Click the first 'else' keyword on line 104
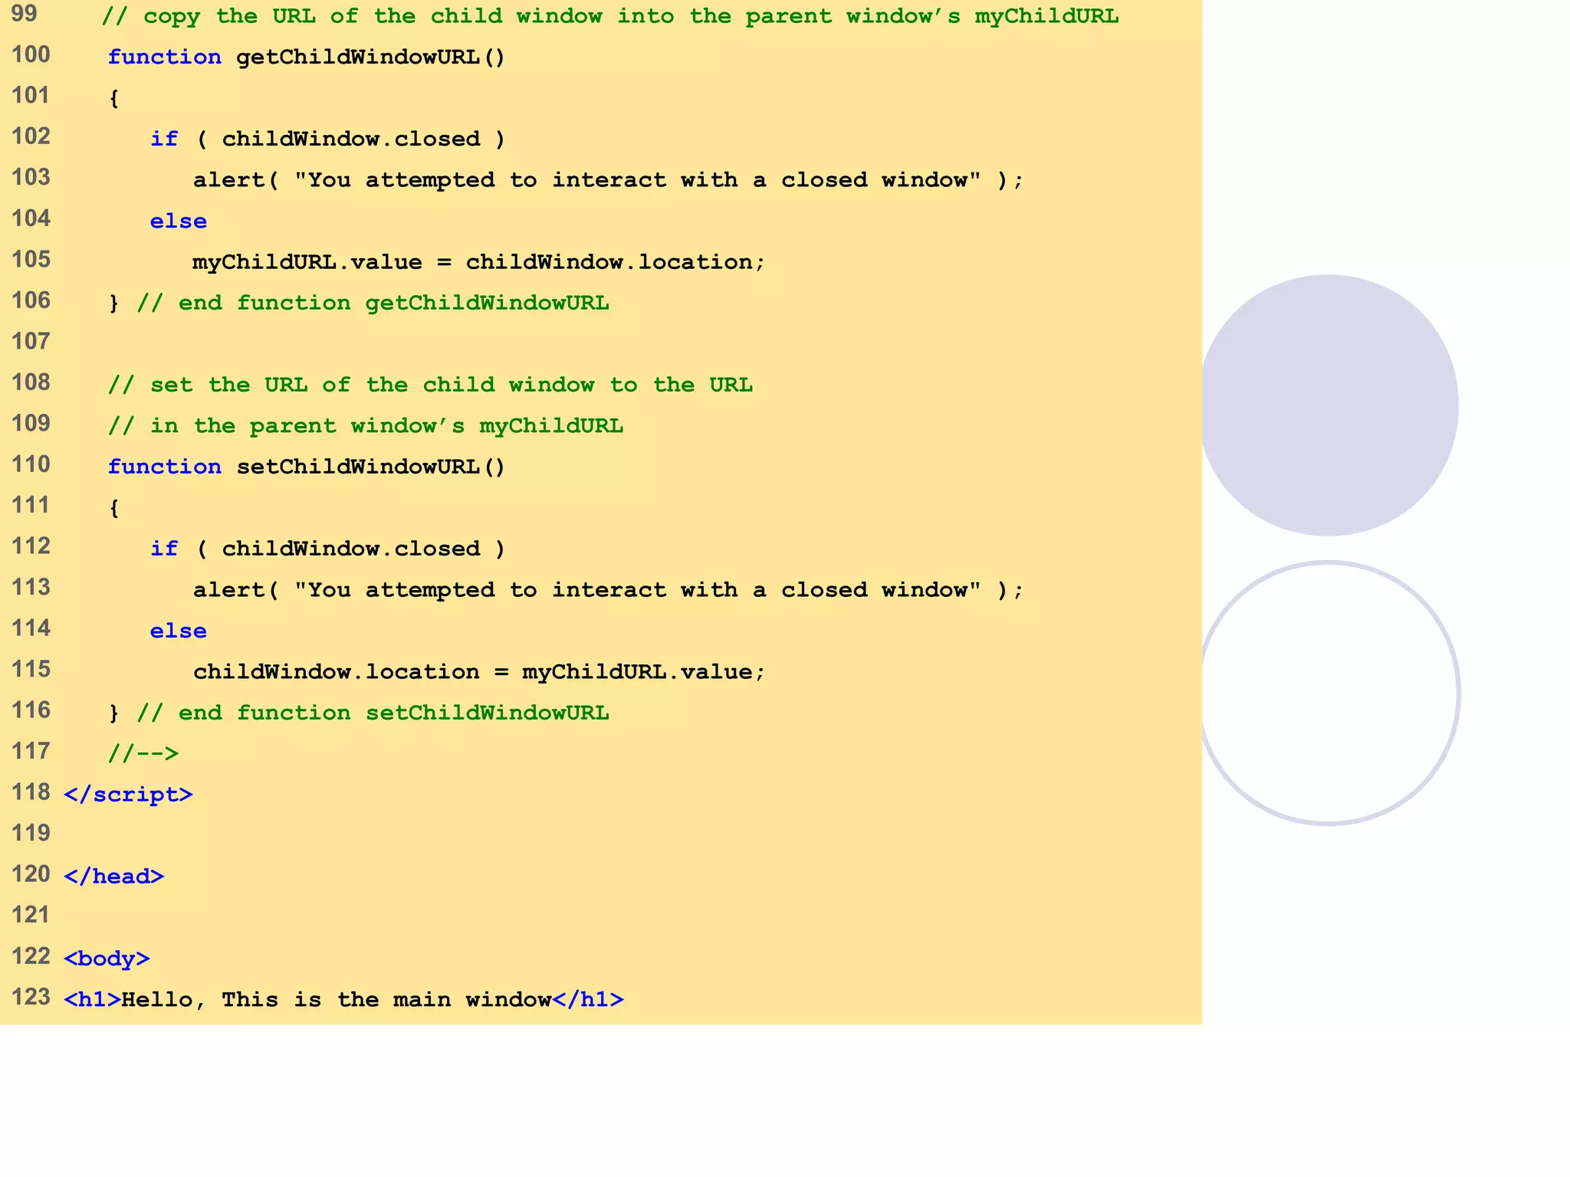The height and width of the screenshot is (1177, 1570). pyautogui.click(x=178, y=221)
